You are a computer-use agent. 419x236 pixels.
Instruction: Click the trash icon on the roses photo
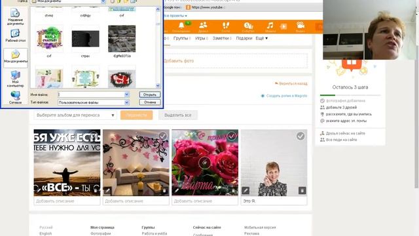tap(233, 191)
